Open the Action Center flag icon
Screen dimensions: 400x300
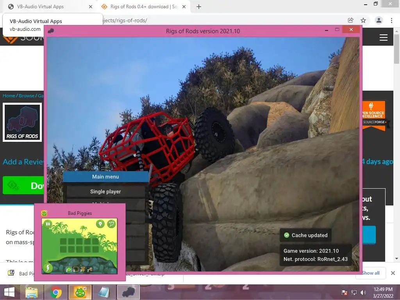tap(345, 292)
